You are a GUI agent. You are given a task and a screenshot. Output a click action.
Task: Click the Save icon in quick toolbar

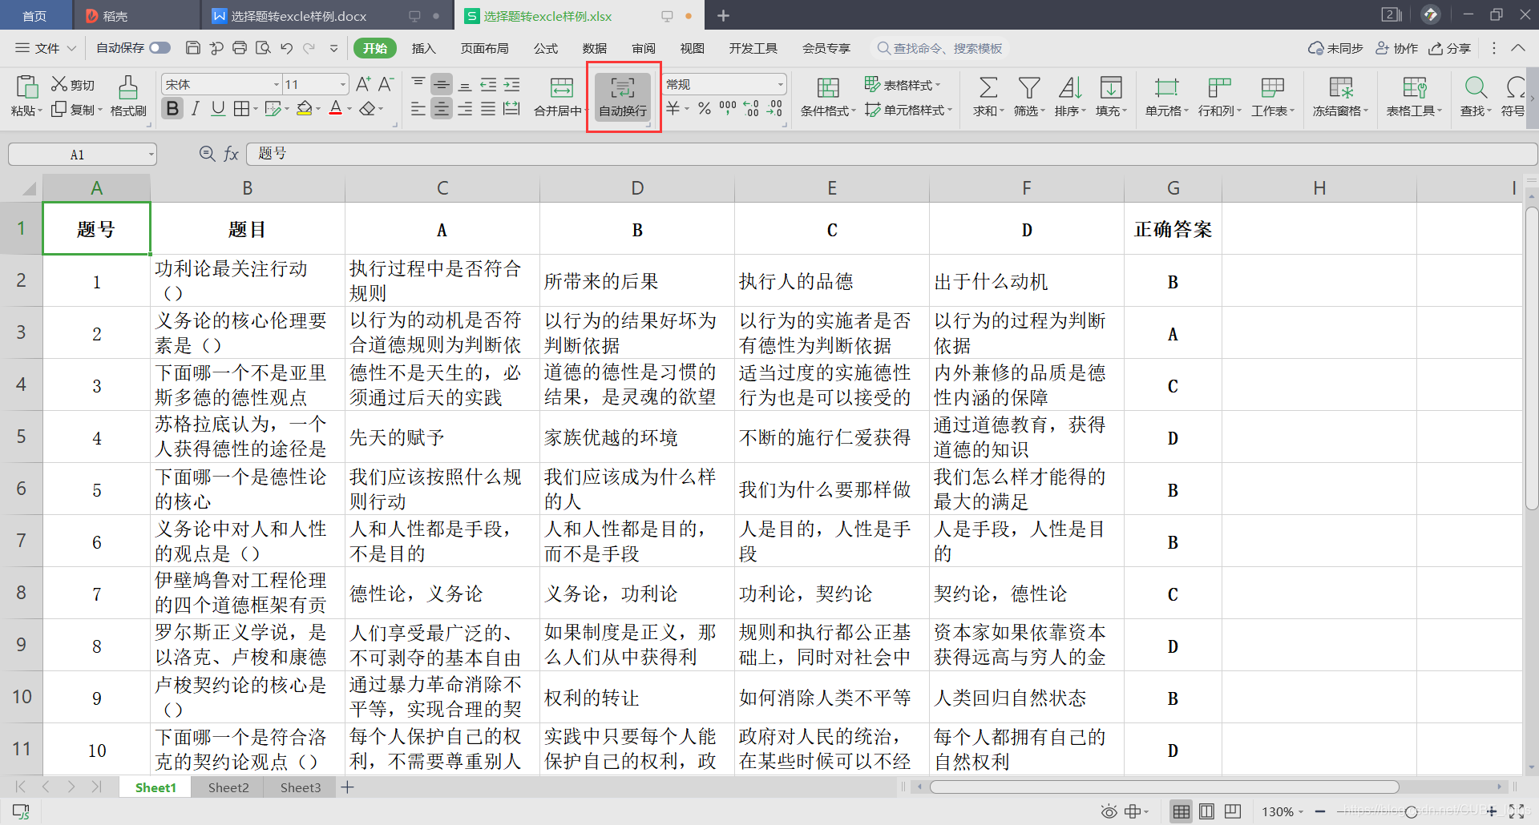click(x=192, y=48)
